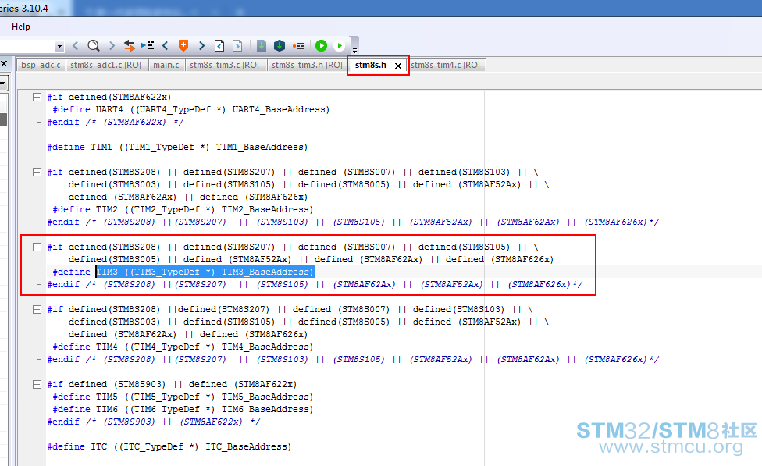Image resolution: width=762 pixels, height=466 pixels.
Task: Open the Help menu
Action: point(21,27)
